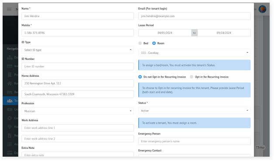Click the Beds icon in sidebar
The height and width of the screenshot is (161, 274).
(10, 92)
